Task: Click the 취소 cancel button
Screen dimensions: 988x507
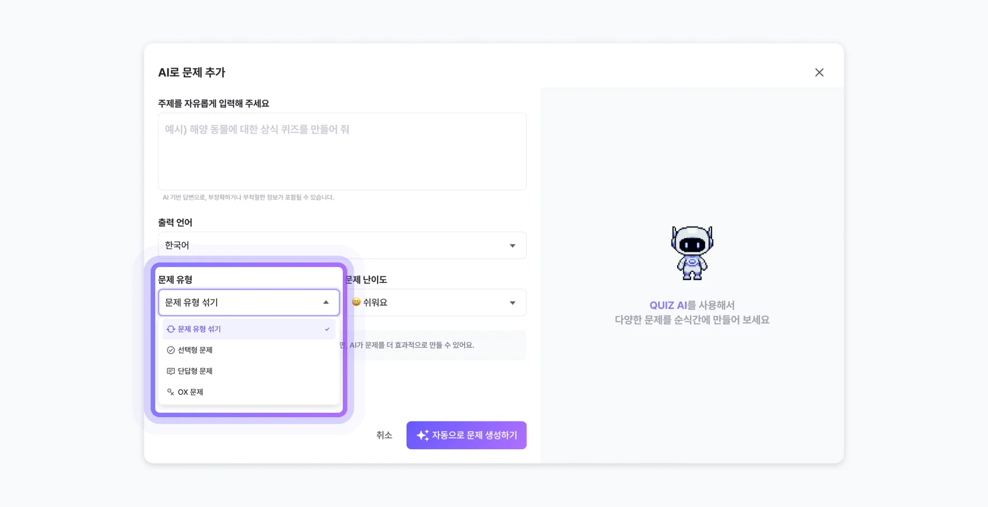Action: [x=384, y=435]
